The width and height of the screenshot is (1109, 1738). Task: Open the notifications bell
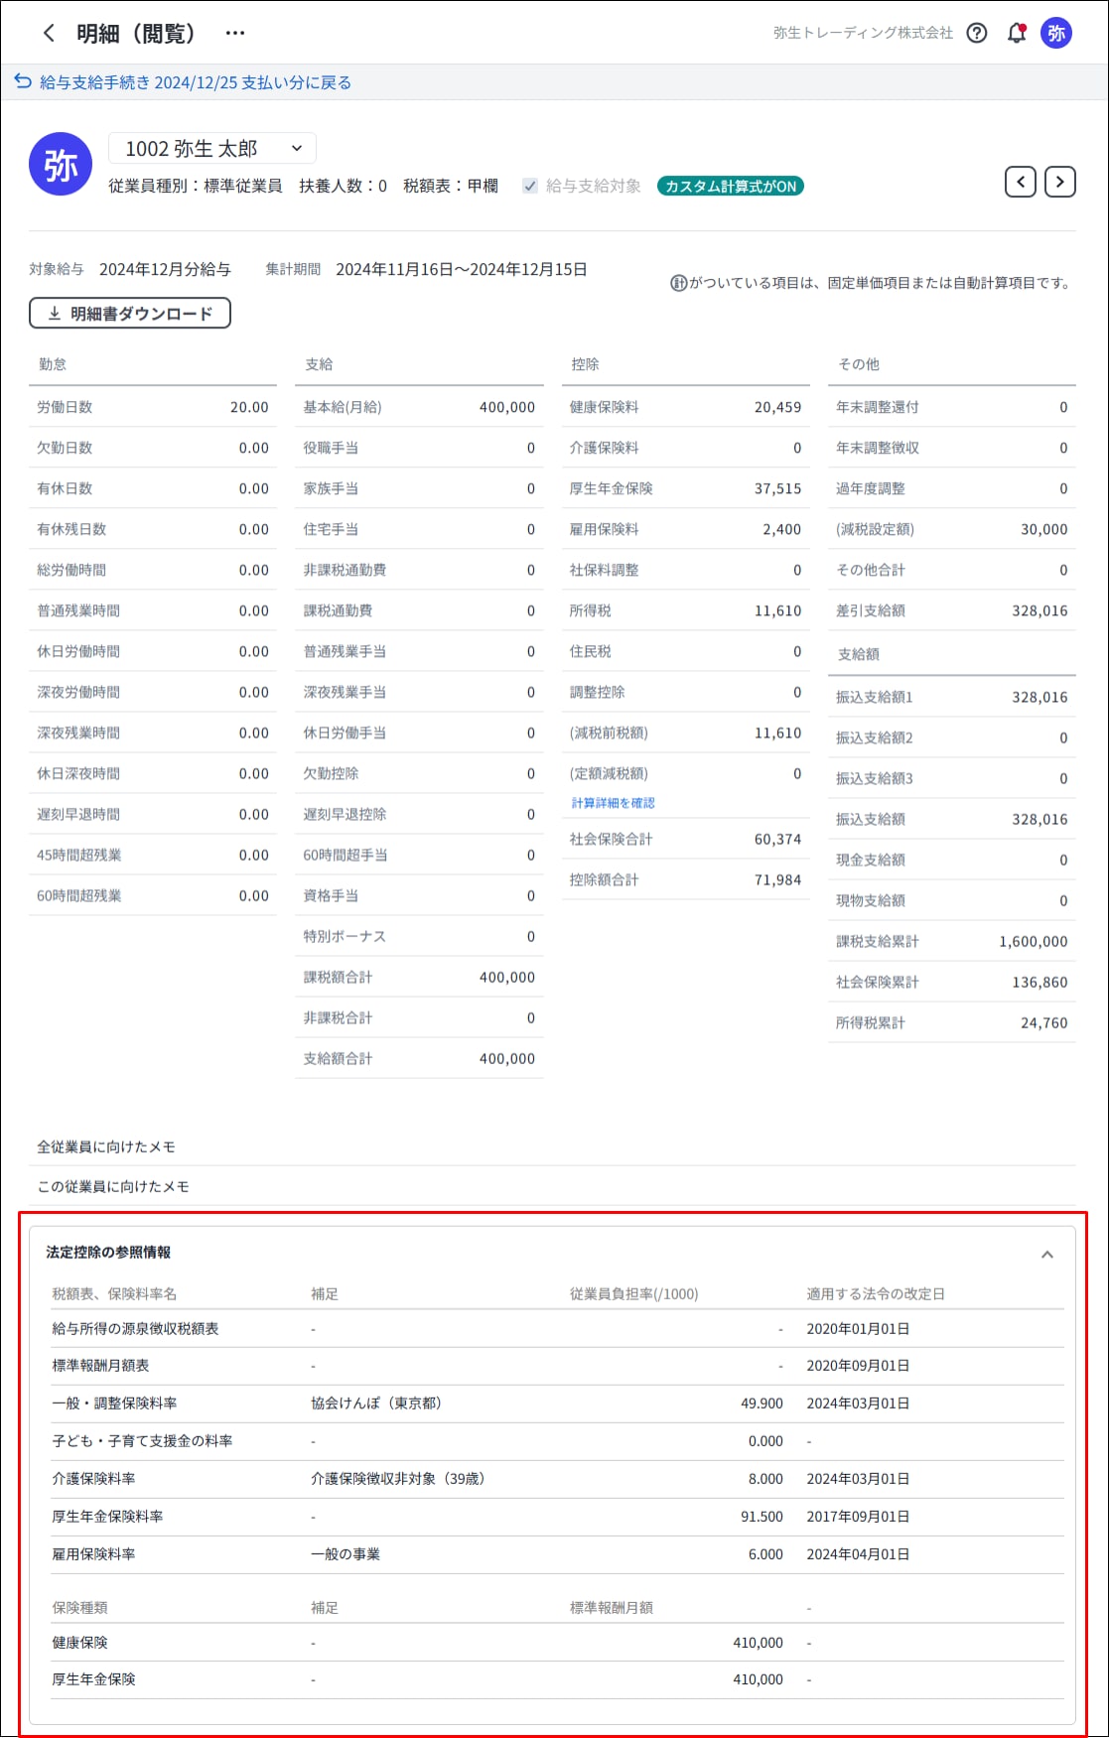tap(1016, 34)
